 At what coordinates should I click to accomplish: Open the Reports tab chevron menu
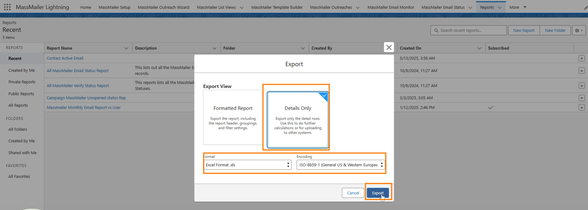pyautogui.click(x=500, y=7)
